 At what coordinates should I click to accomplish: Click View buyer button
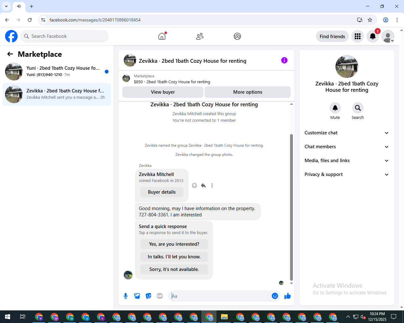pos(163,92)
